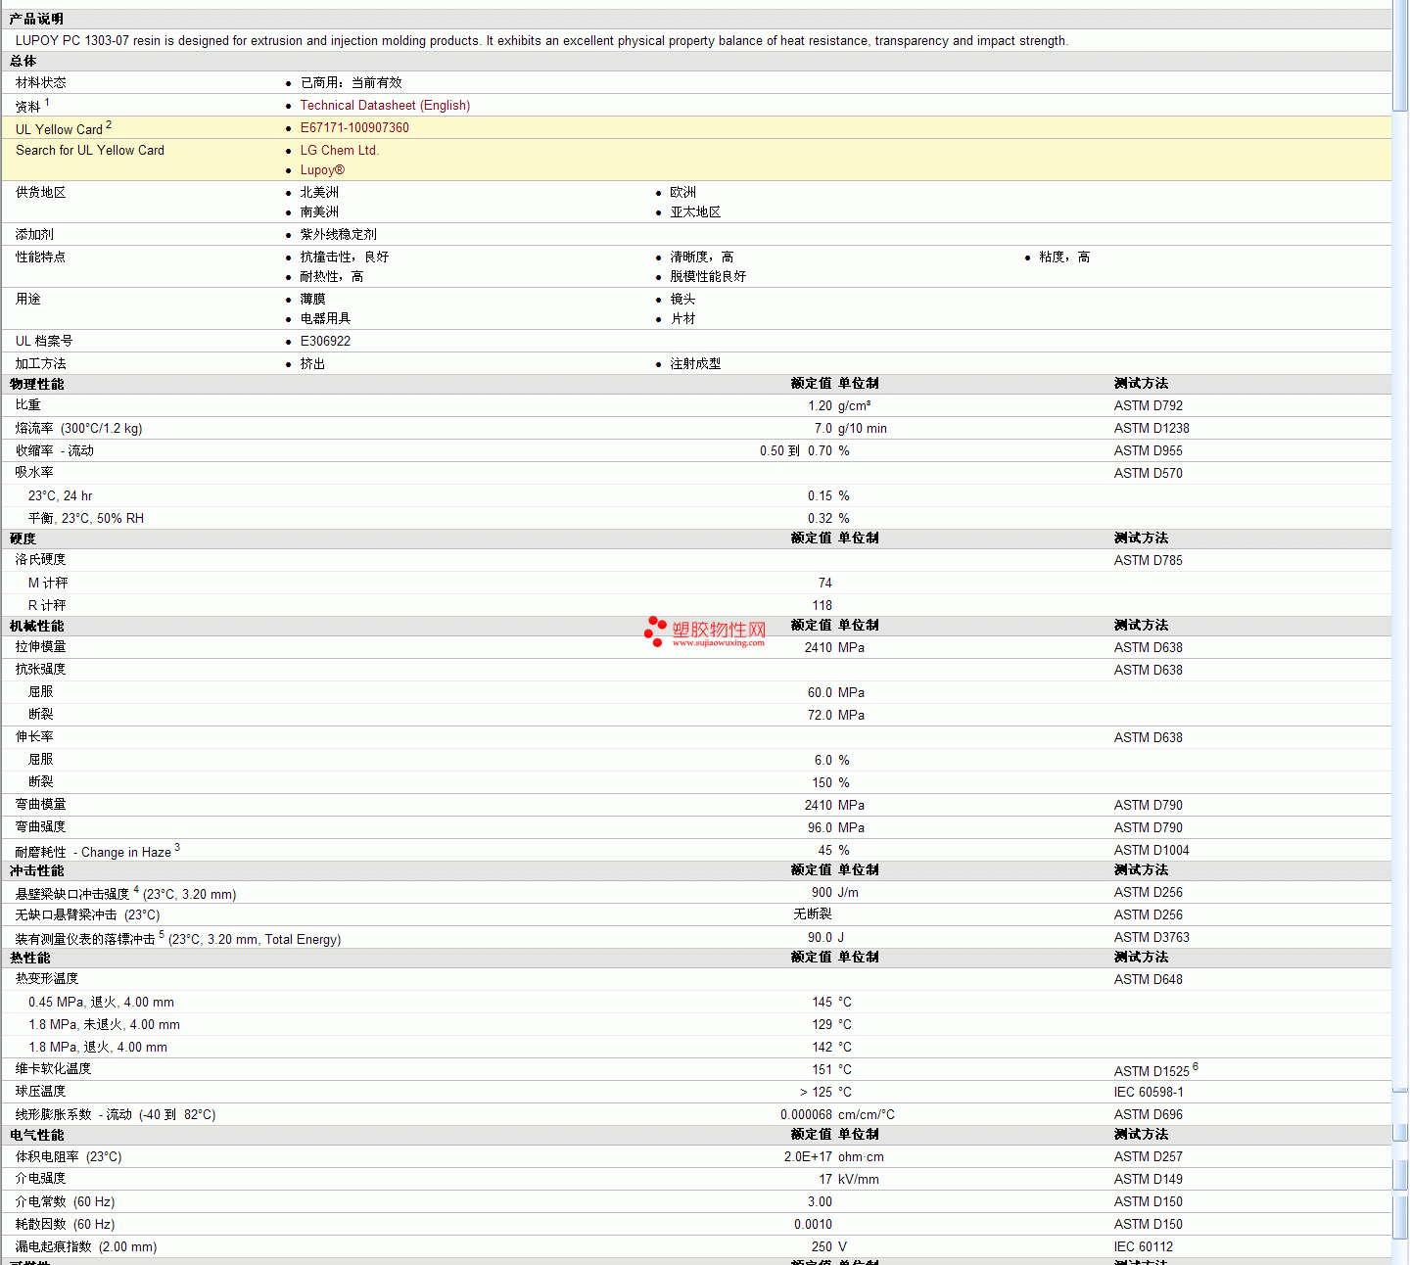Click the 1.20 g/cm³ density value

[839, 405]
